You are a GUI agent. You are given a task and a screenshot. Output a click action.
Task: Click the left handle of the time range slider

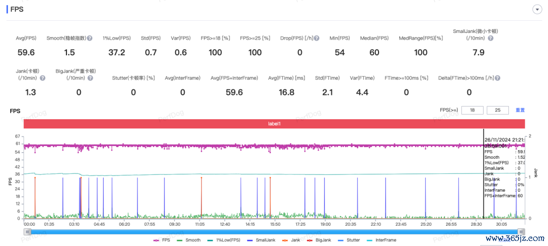click(x=26, y=231)
